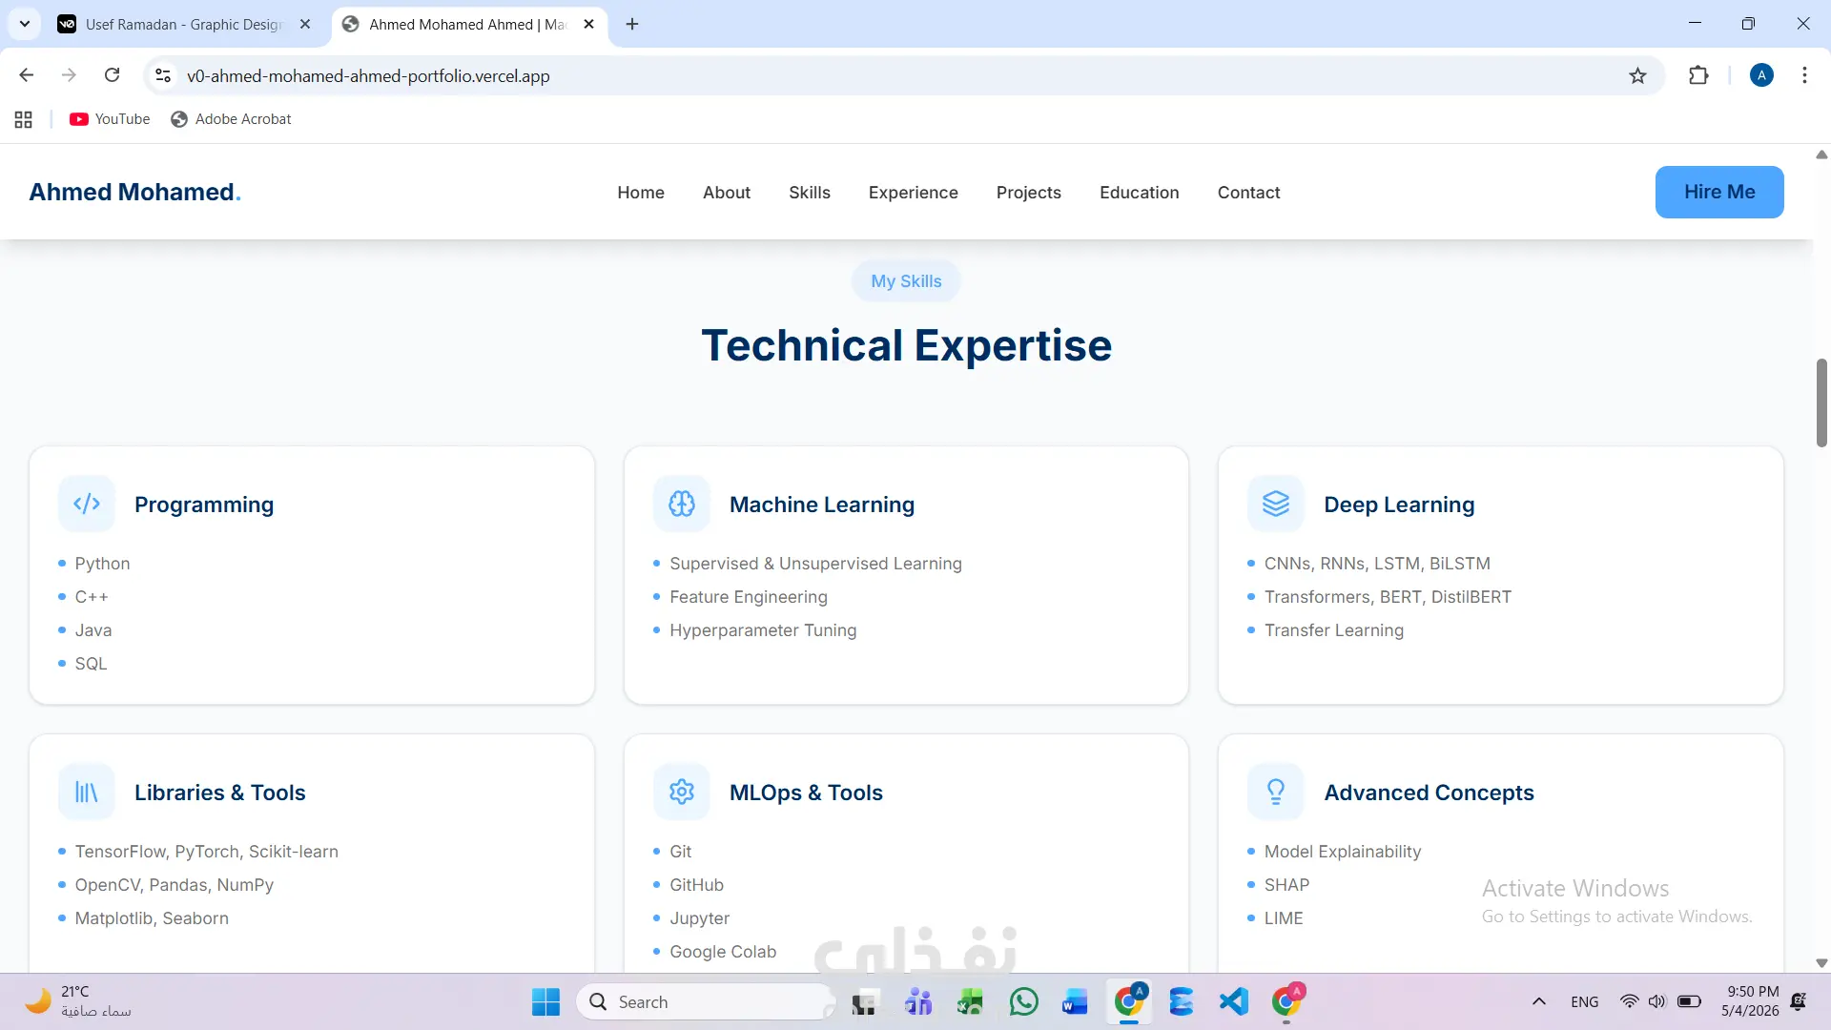Click the 'Technical Expertise' heading
This screenshot has height=1030, width=1831.
pyautogui.click(x=906, y=345)
